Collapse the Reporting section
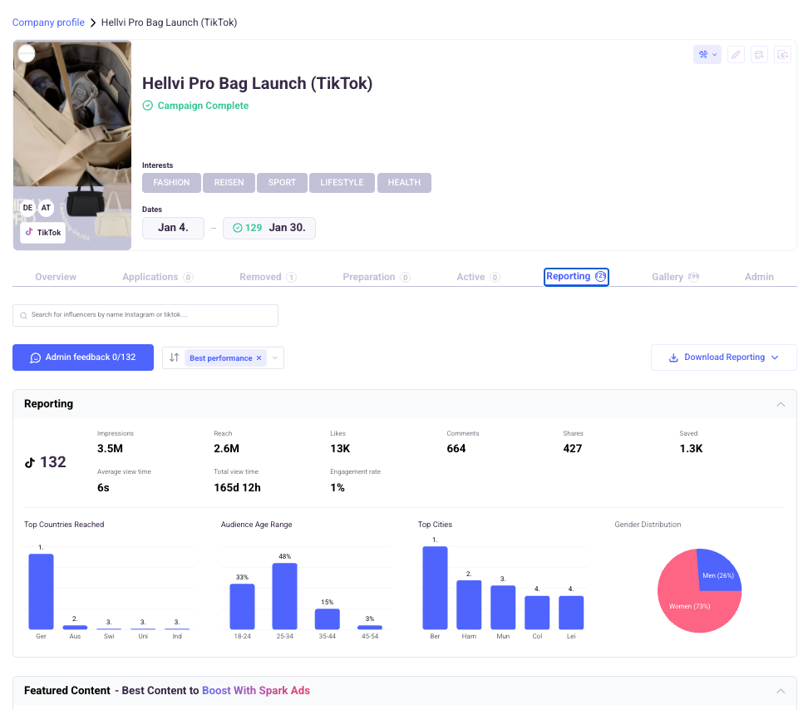Screen dimensions: 808x710 pos(781,404)
